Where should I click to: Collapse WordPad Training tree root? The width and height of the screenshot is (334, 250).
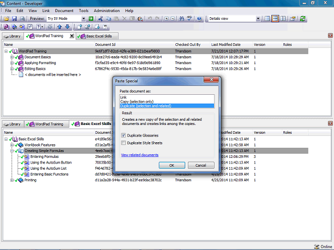tap(6, 51)
